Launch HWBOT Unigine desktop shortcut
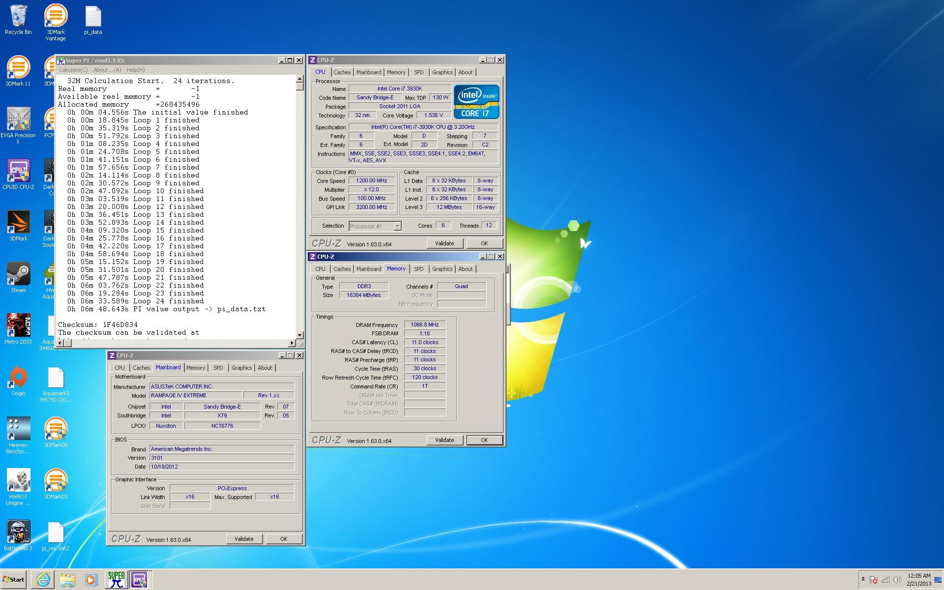944x590 pixels. pos(18,487)
